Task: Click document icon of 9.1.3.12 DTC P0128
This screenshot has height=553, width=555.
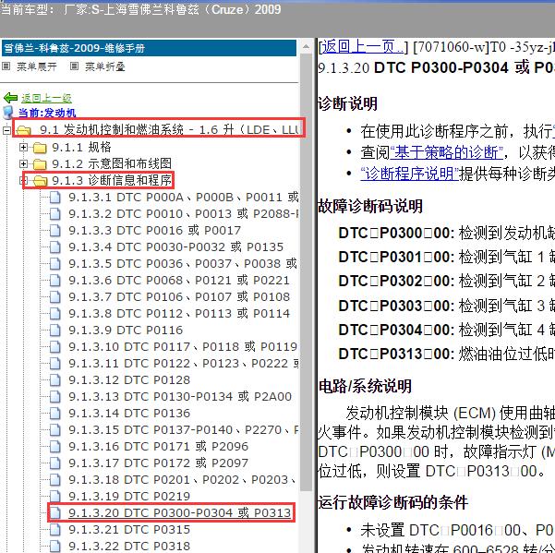Action: coord(54,380)
